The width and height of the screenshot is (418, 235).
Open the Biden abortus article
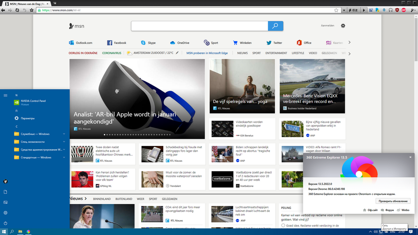242,154
